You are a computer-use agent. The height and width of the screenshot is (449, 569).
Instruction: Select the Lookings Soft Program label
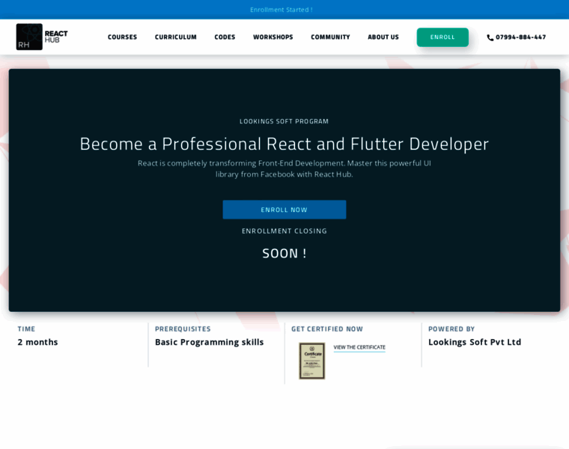[x=284, y=121]
